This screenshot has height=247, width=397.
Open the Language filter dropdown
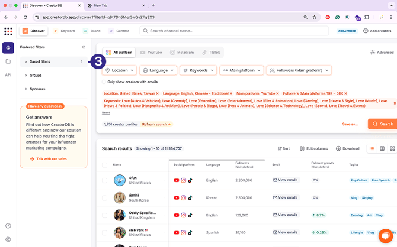(158, 70)
